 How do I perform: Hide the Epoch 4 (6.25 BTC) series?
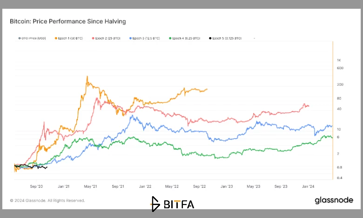184,38
